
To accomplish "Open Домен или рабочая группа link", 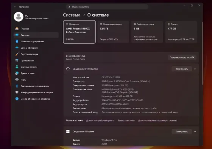I will pos(100,120).
